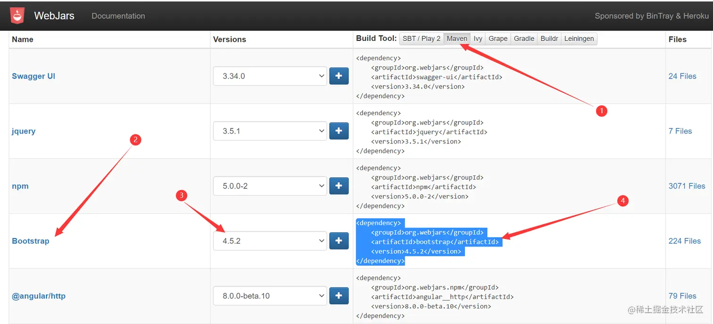Open the 24 Files link
713x324 pixels.
point(682,76)
